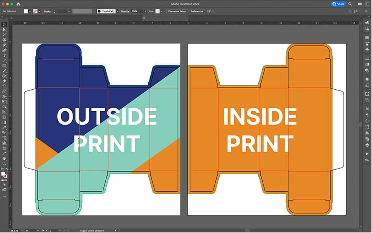The height and width of the screenshot is (233, 372).
Task: Select the Free Transform tool
Action: coord(4,102)
